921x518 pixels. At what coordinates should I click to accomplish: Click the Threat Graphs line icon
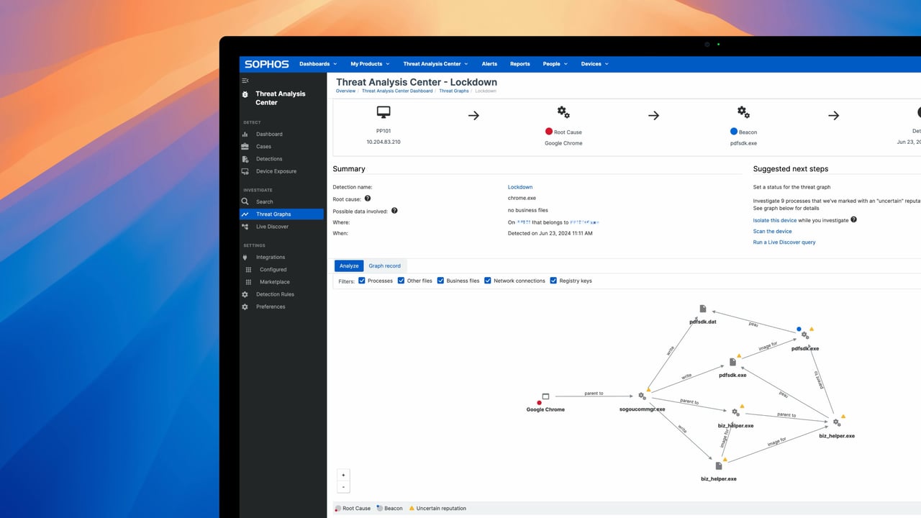coord(245,214)
